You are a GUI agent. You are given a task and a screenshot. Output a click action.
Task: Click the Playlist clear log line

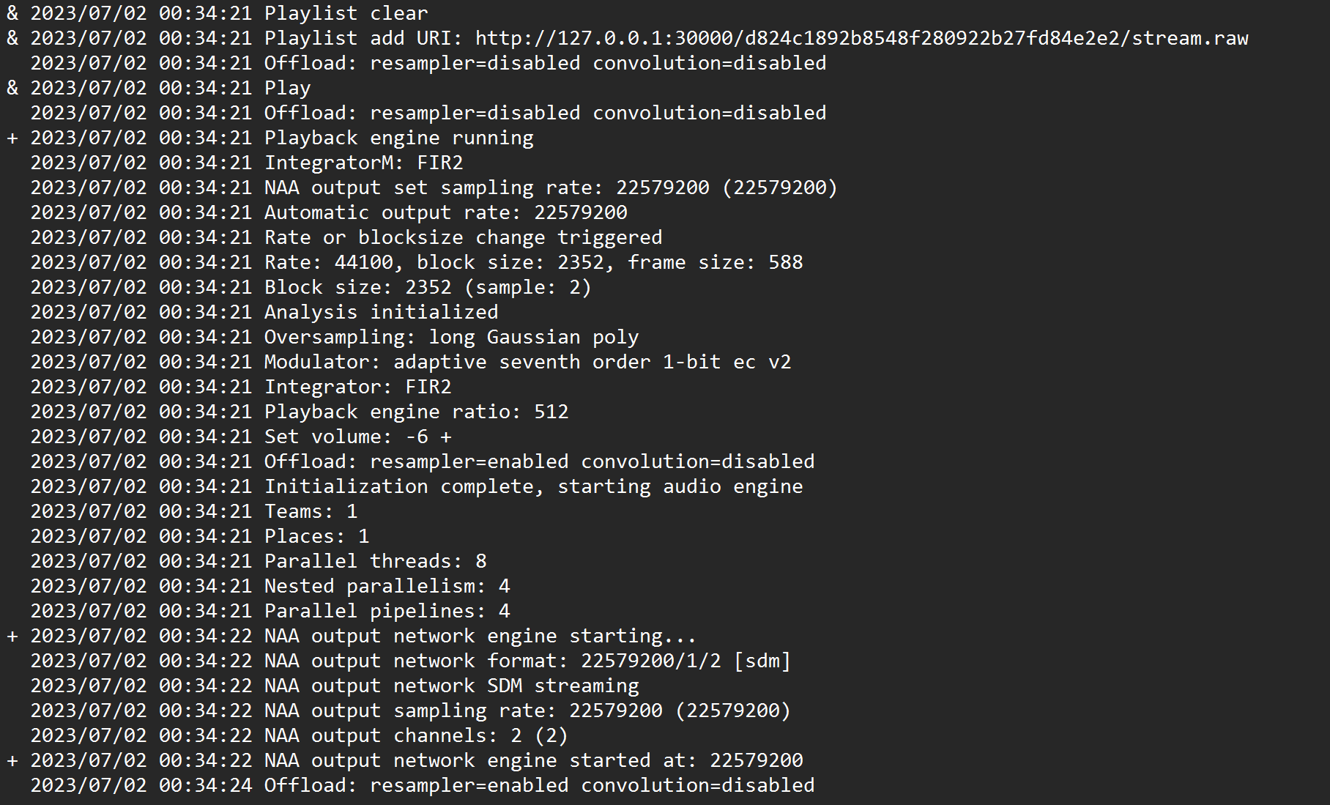click(217, 13)
